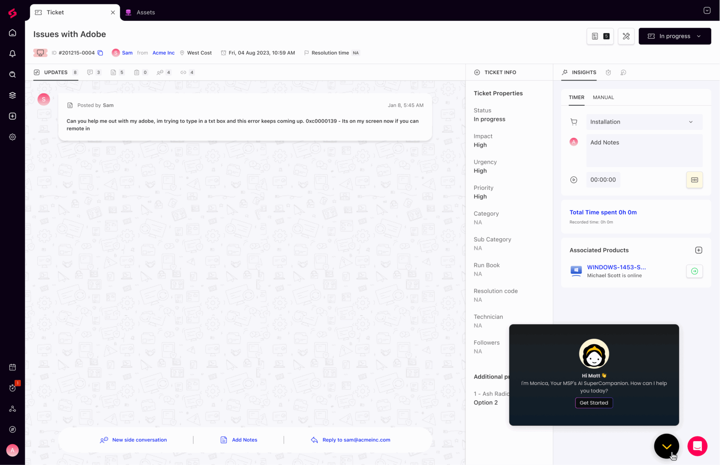Click Monica avatar in the popup
This screenshot has height=465, width=720.
(594, 354)
